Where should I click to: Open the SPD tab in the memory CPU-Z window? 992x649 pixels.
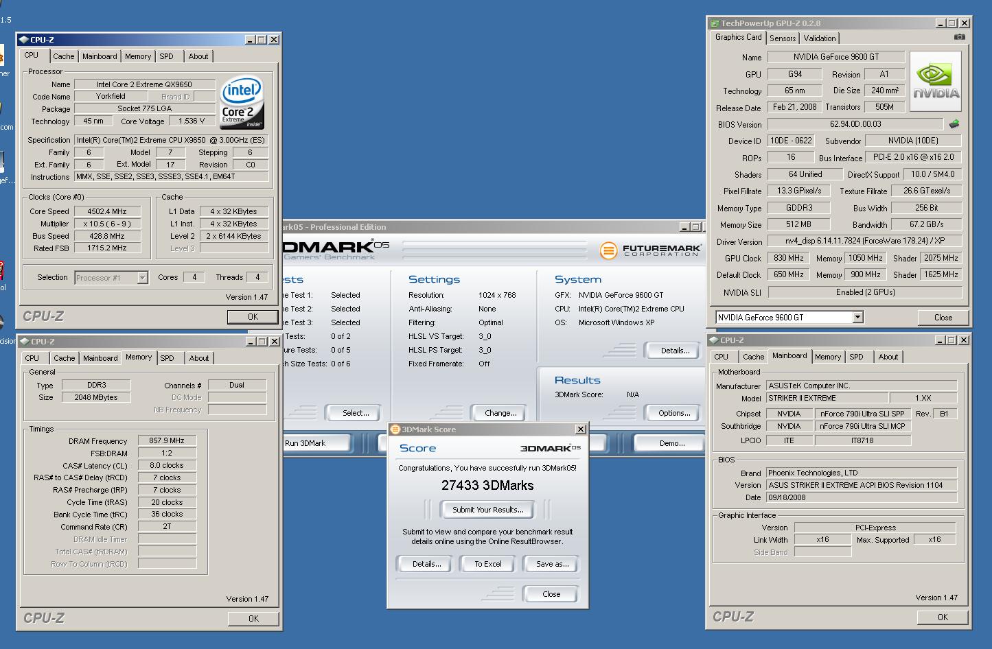(x=167, y=358)
